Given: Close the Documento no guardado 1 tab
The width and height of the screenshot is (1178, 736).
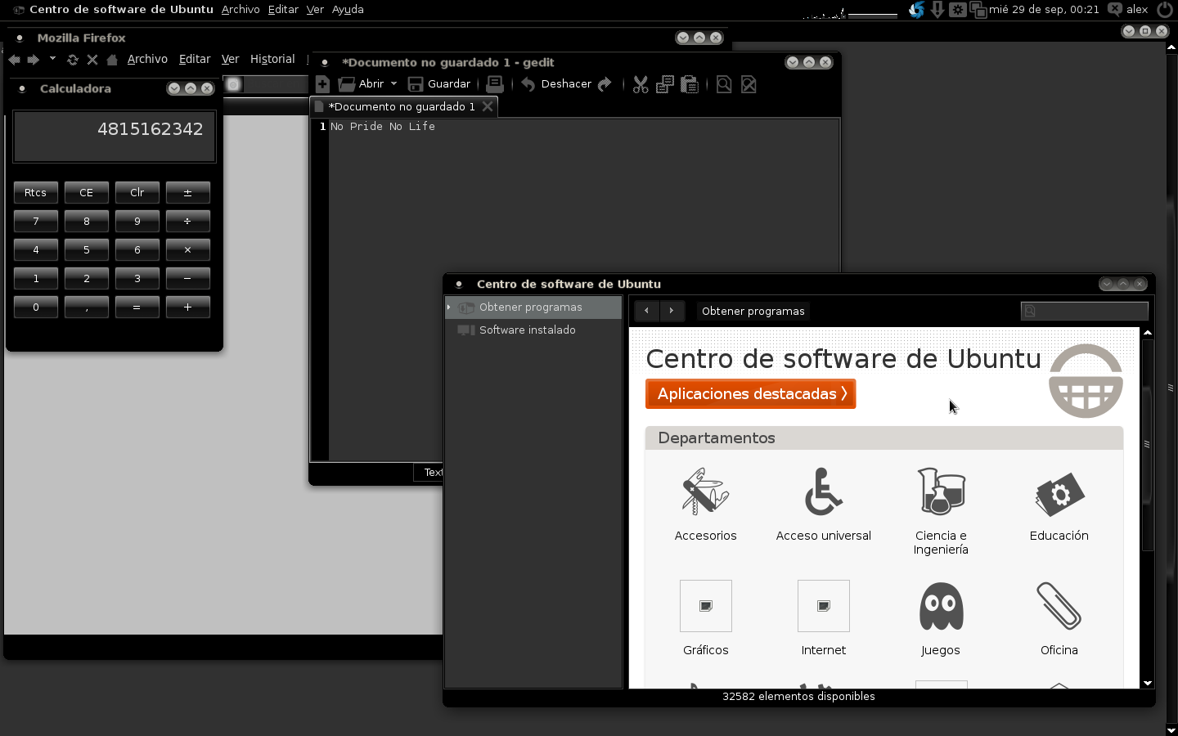Looking at the screenshot, I should 488,106.
